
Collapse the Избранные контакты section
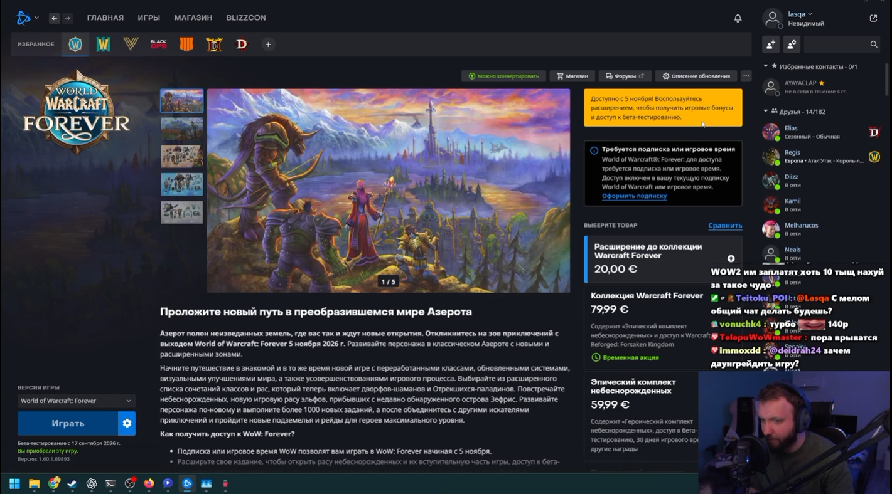coord(766,66)
